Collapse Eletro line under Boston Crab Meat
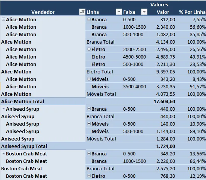This screenshot has height=180, width=206. pos(89,176)
